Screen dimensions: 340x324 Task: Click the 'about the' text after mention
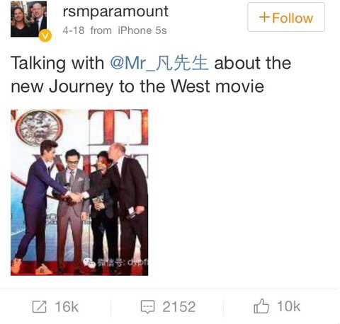tap(252, 63)
